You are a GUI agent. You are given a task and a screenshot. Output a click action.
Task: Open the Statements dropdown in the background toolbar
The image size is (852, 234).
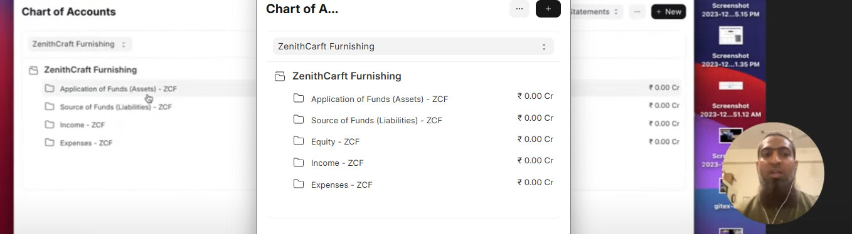click(x=595, y=11)
